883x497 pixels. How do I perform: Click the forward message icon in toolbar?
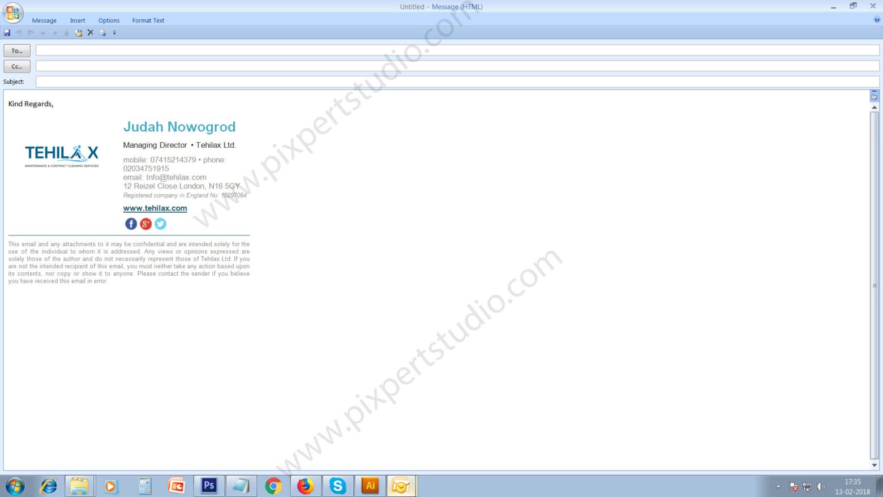coord(102,33)
